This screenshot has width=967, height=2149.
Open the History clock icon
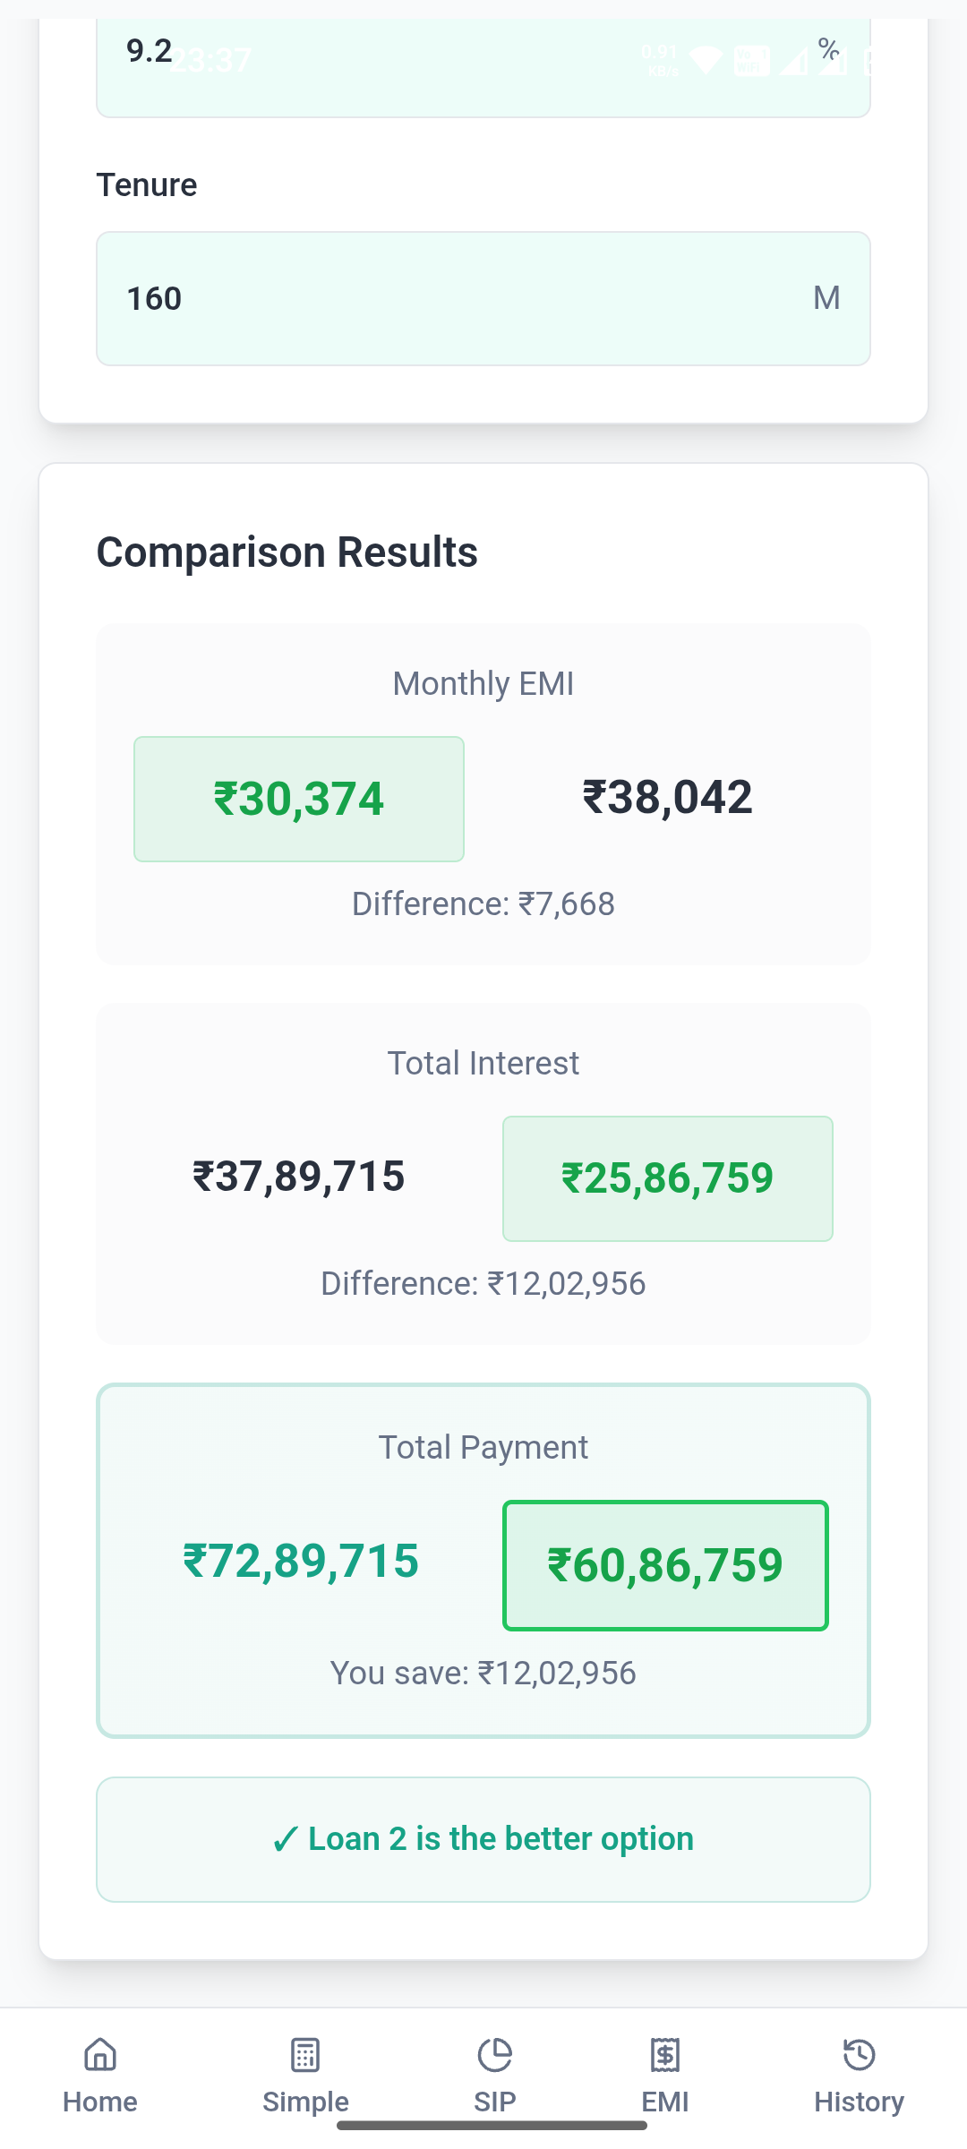859,2055
